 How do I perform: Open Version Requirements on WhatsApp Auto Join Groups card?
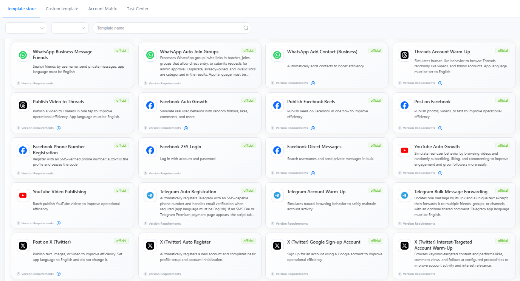(165, 83)
